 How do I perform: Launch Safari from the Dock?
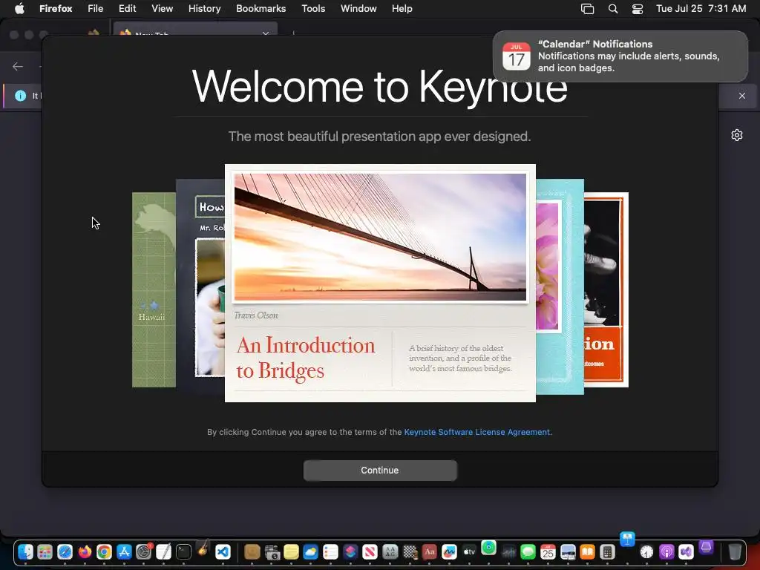tap(65, 551)
